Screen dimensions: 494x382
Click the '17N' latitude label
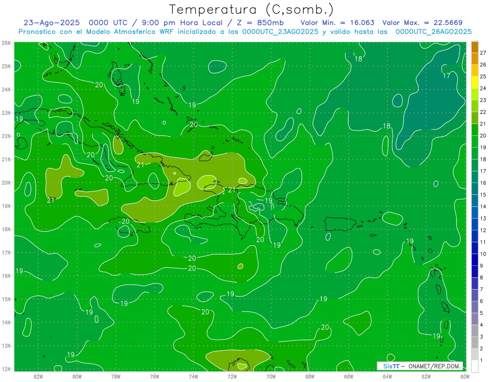tap(6, 252)
